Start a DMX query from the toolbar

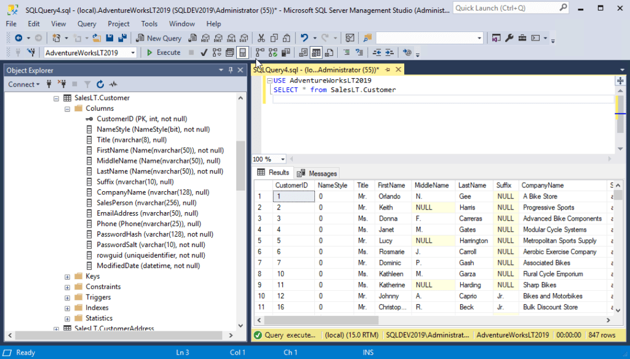[218, 38]
